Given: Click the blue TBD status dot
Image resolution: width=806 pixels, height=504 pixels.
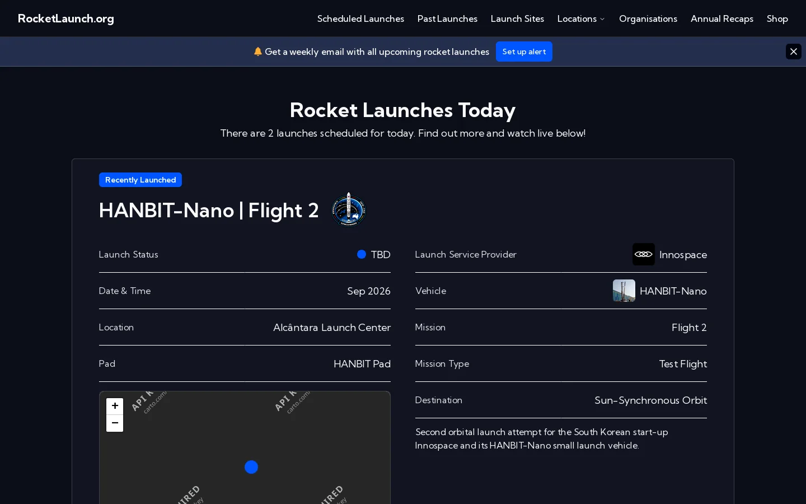Looking at the screenshot, I should coord(362,254).
